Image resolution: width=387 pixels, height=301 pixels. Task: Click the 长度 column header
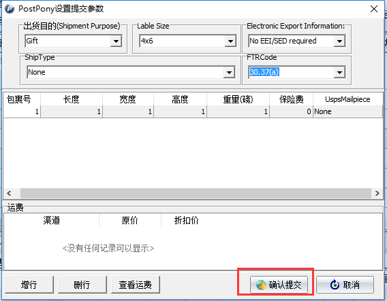[72, 99]
